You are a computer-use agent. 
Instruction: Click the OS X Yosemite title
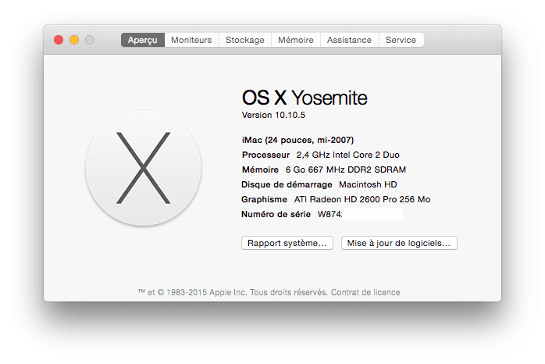coord(305,98)
